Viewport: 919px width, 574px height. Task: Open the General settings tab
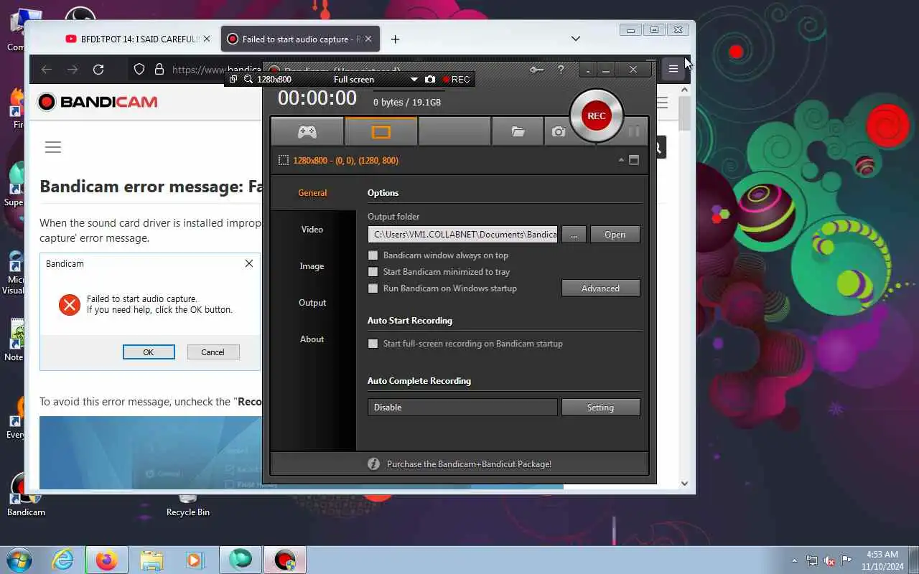312,193
